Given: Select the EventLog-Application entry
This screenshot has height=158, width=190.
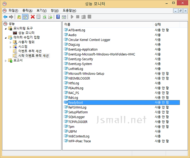Looking at the screenshot, I should click(x=83, y=49).
